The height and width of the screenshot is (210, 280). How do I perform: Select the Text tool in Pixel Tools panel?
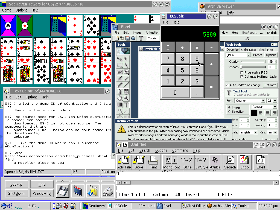[x=126, y=104]
